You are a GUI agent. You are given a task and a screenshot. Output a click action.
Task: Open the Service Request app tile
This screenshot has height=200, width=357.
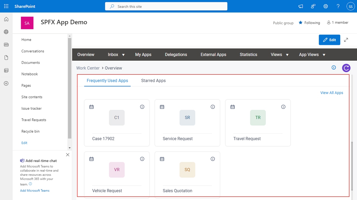[187, 123]
